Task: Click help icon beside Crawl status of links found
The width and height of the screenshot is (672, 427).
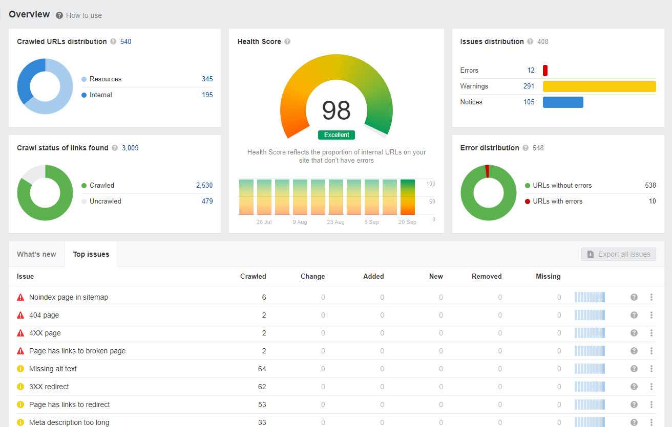Action: click(x=115, y=148)
